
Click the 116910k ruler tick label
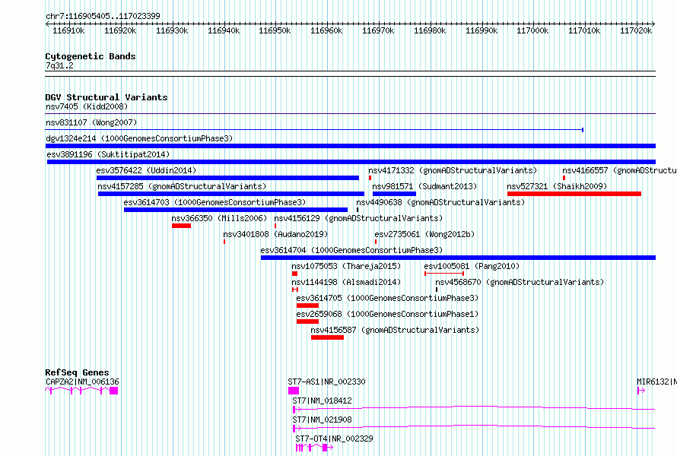click(68, 30)
